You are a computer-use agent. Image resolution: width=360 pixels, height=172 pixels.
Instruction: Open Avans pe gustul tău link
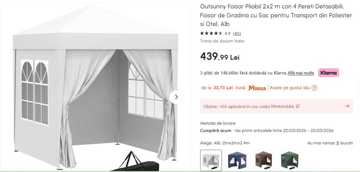pos(290,88)
